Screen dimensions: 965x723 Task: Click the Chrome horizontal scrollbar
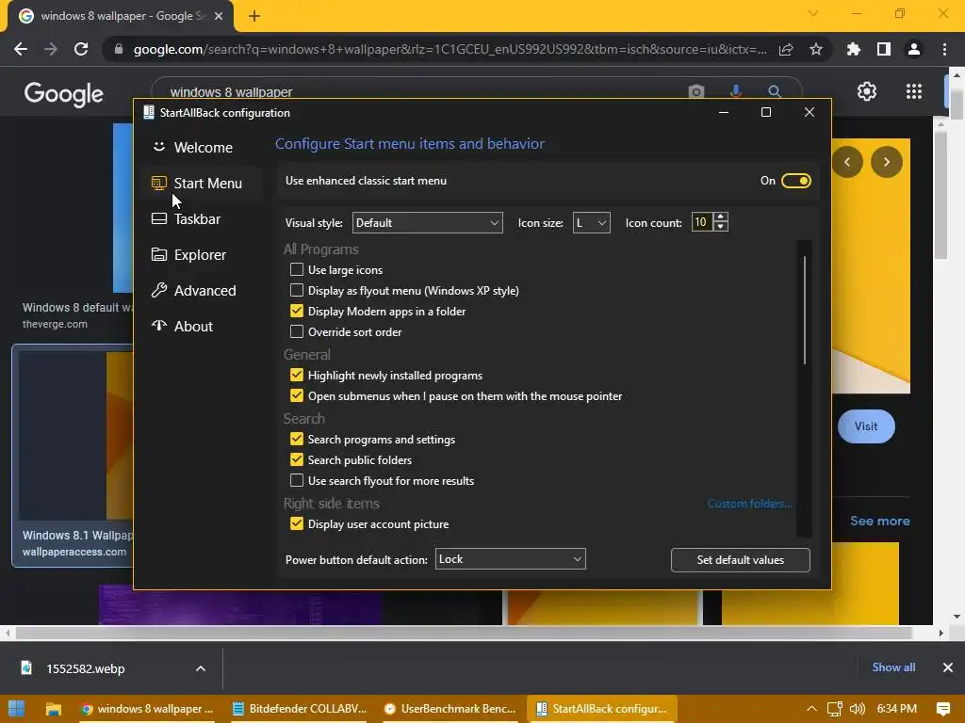(x=463, y=633)
